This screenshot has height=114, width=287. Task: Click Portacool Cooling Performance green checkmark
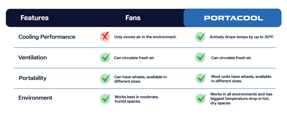coord(200,37)
